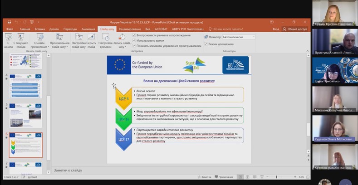This screenshot has width=358, height=185.
Task: Open the Монитор Автоматически dropdown
Action: click(253, 37)
